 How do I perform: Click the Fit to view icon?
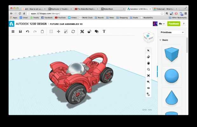148,76
